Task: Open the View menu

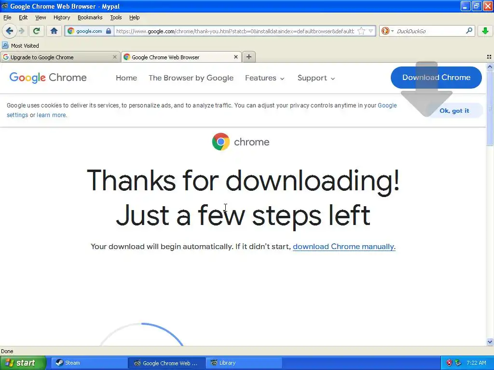Action: click(x=41, y=17)
